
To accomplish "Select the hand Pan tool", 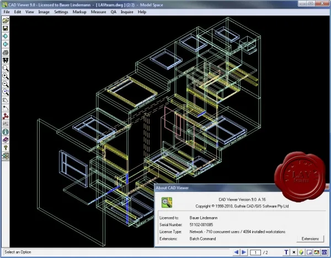I will click(x=6, y=100).
